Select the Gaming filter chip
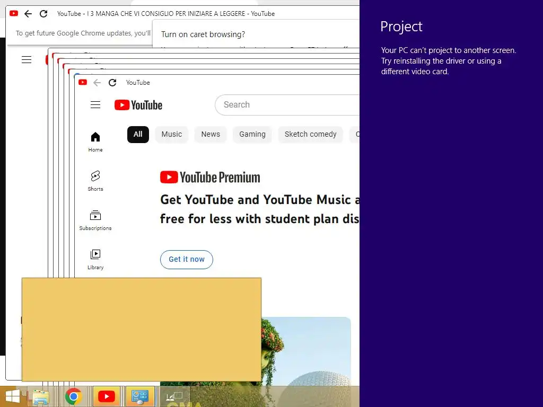Image resolution: width=543 pixels, height=407 pixels. pyautogui.click(x=252, y=134)
